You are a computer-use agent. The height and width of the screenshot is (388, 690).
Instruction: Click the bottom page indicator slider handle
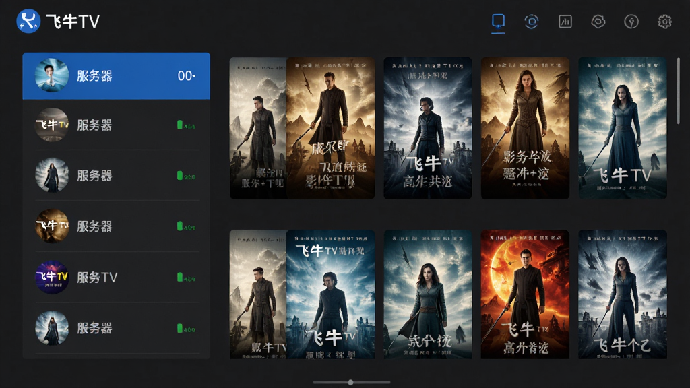pos(350,383)
